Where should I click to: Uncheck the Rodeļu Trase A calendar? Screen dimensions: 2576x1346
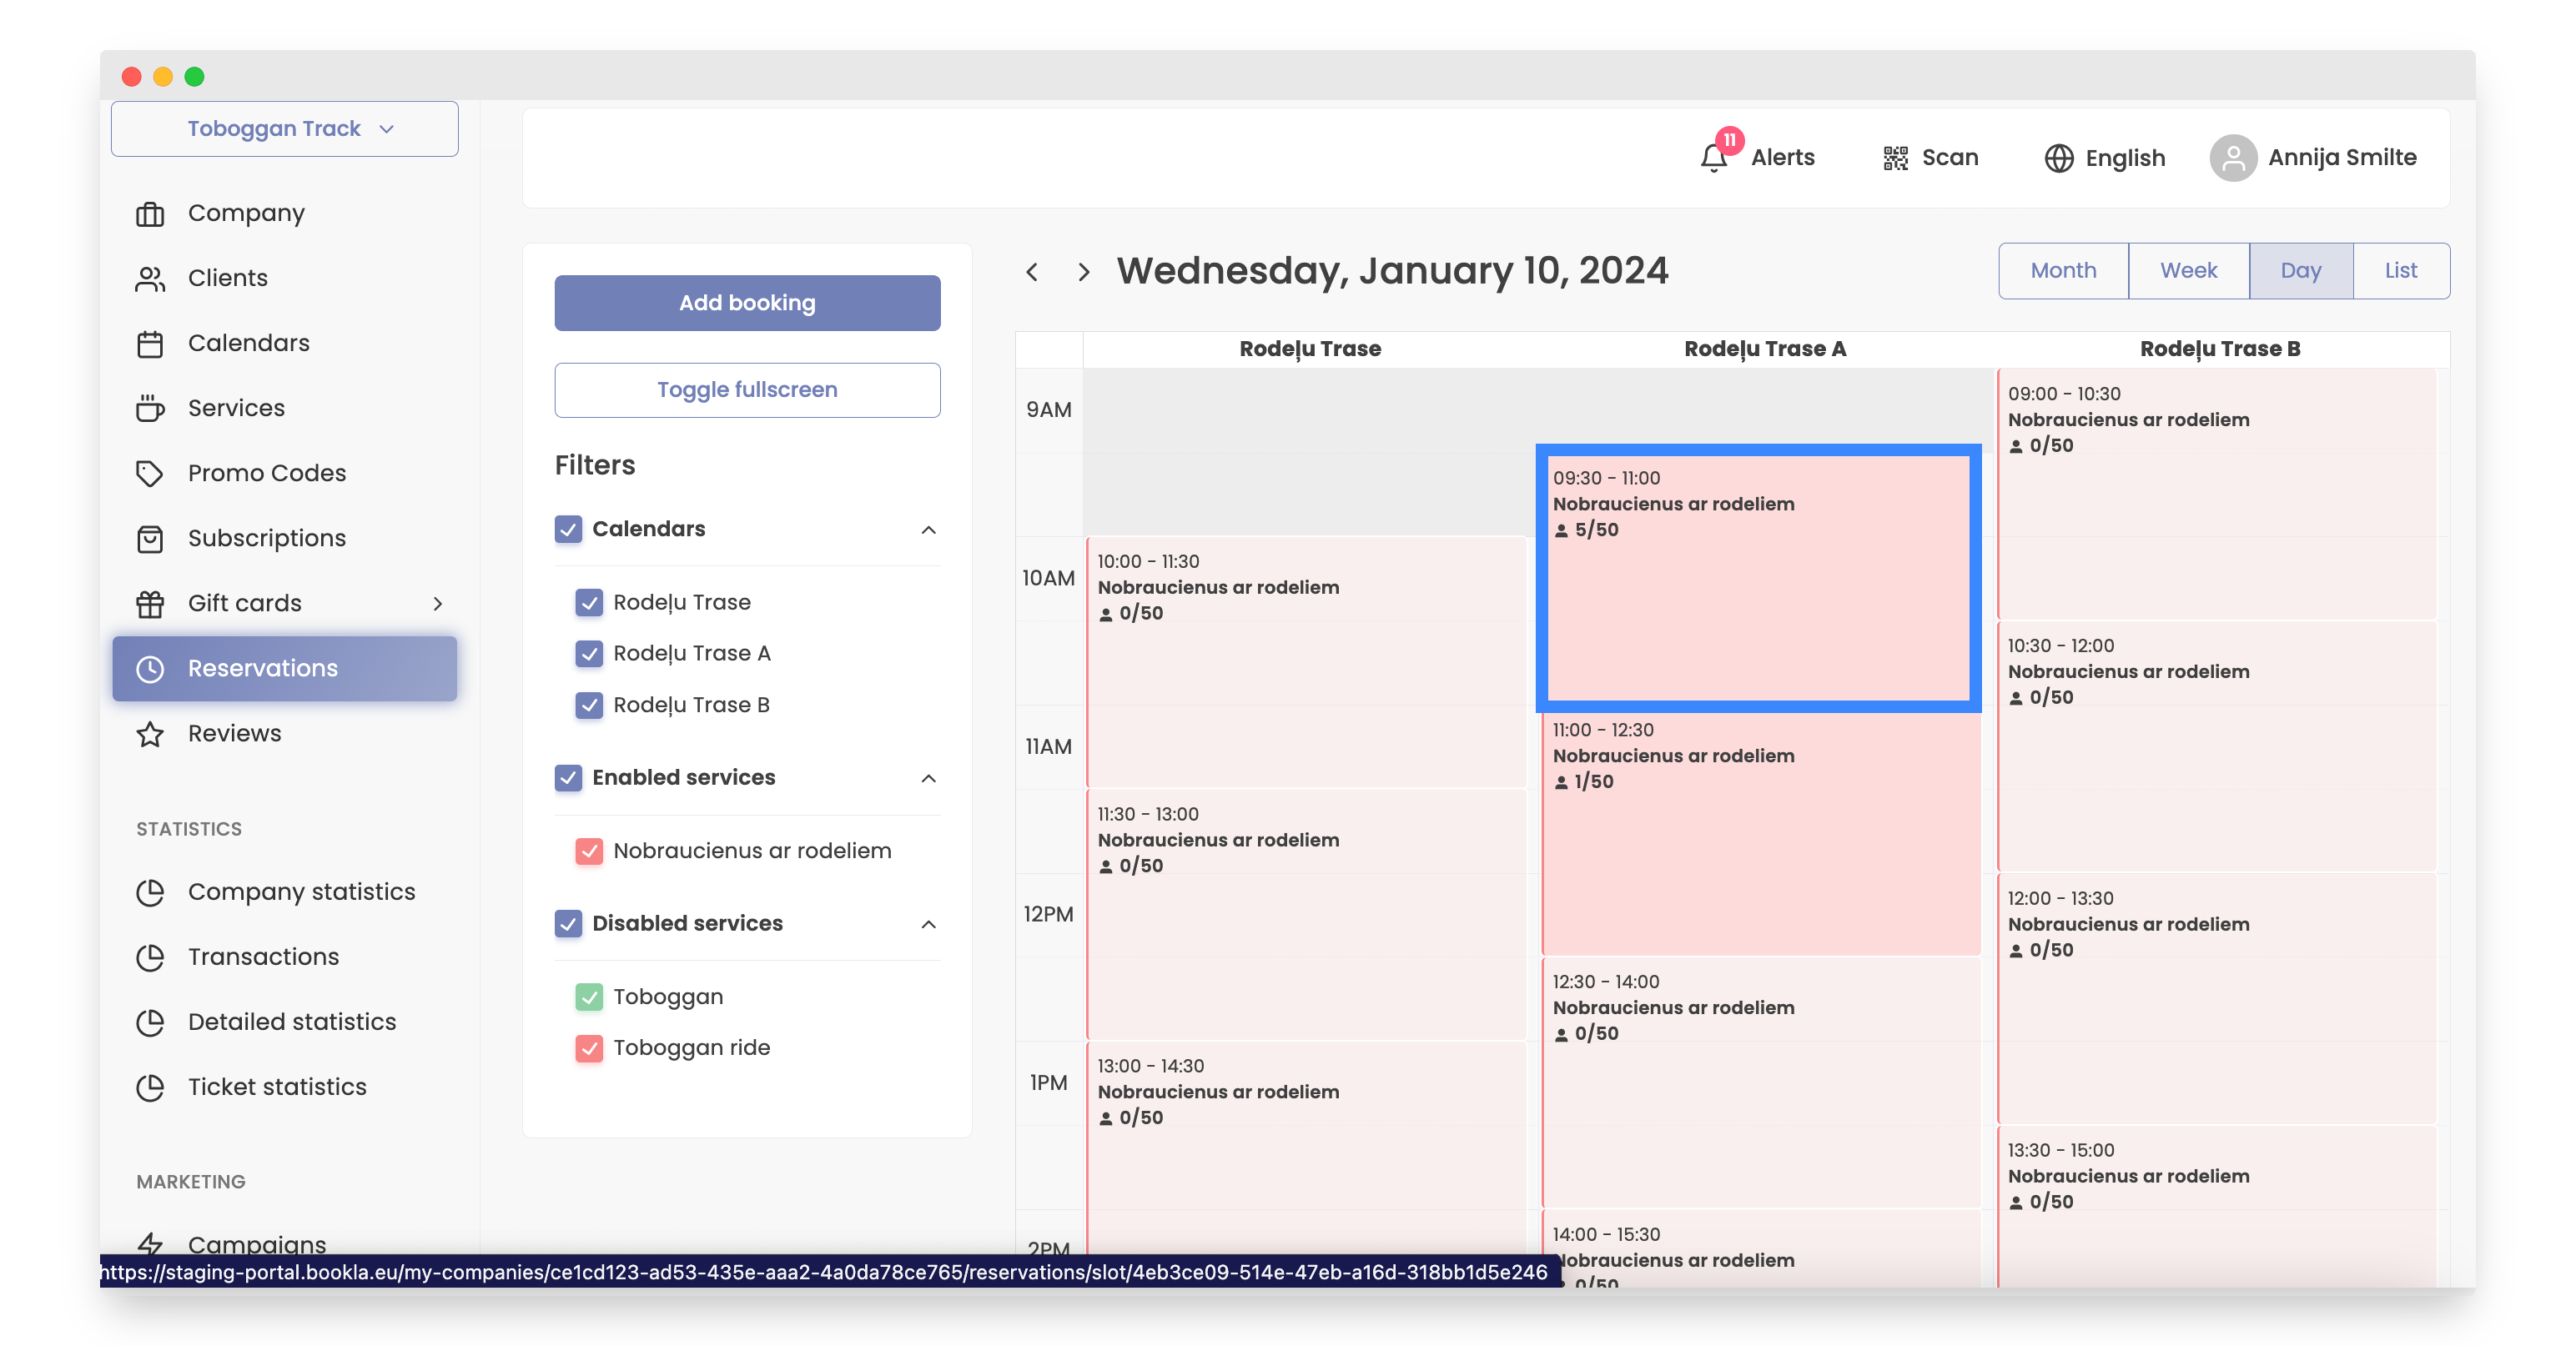pyautogui.click(x=589, y=654)
